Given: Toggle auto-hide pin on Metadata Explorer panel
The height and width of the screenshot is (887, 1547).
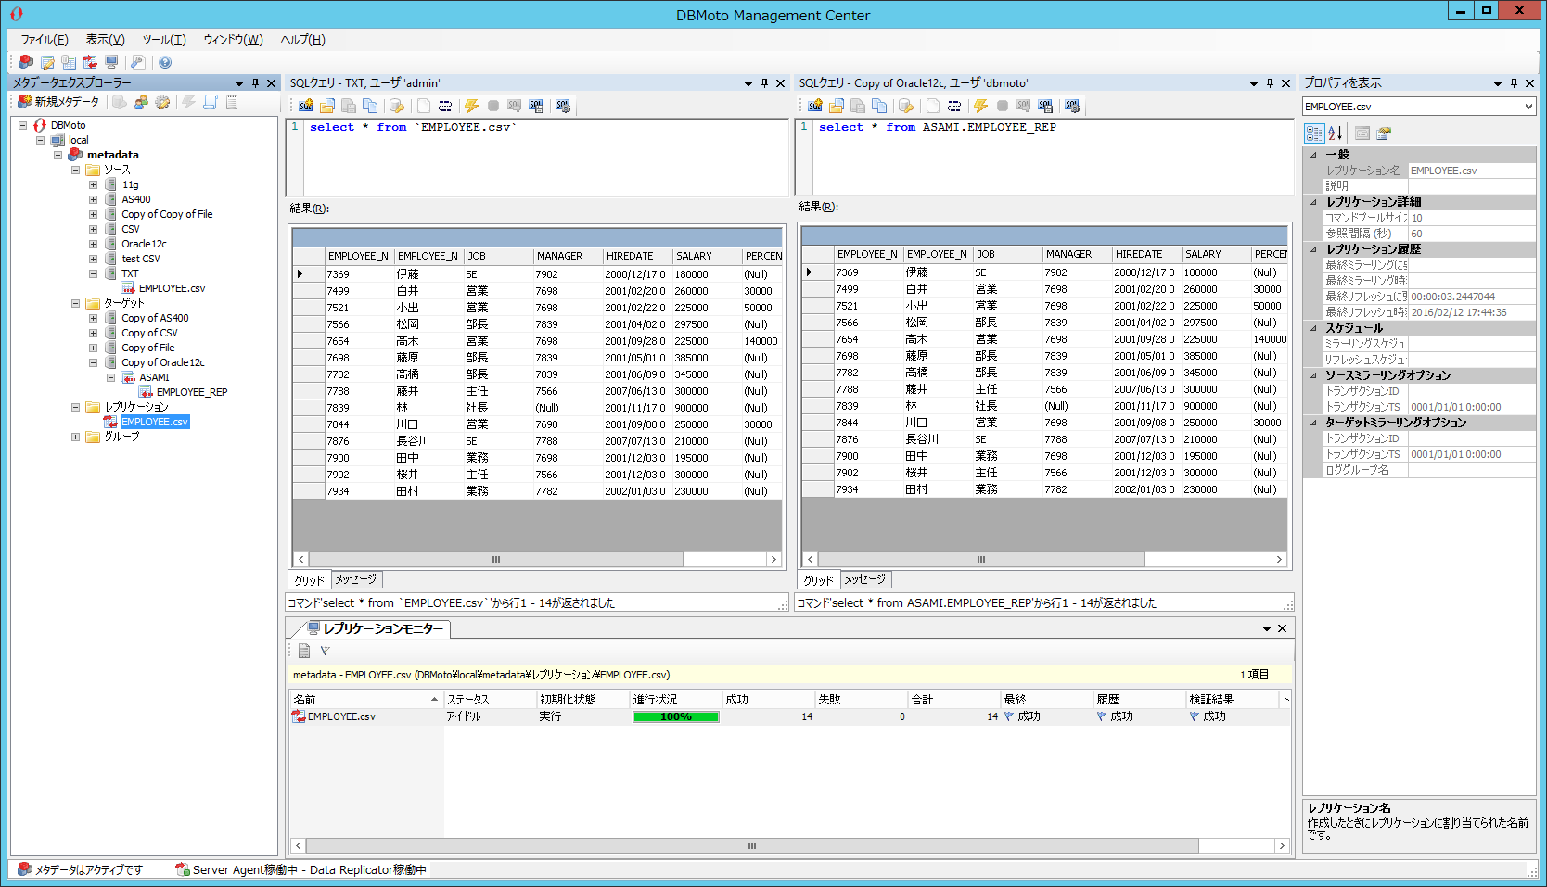Looking at the screenshot, I should click(255, 83).
